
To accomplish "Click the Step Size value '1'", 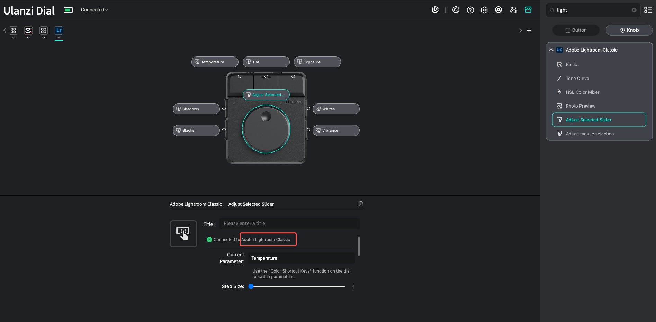I will [353, 286].
